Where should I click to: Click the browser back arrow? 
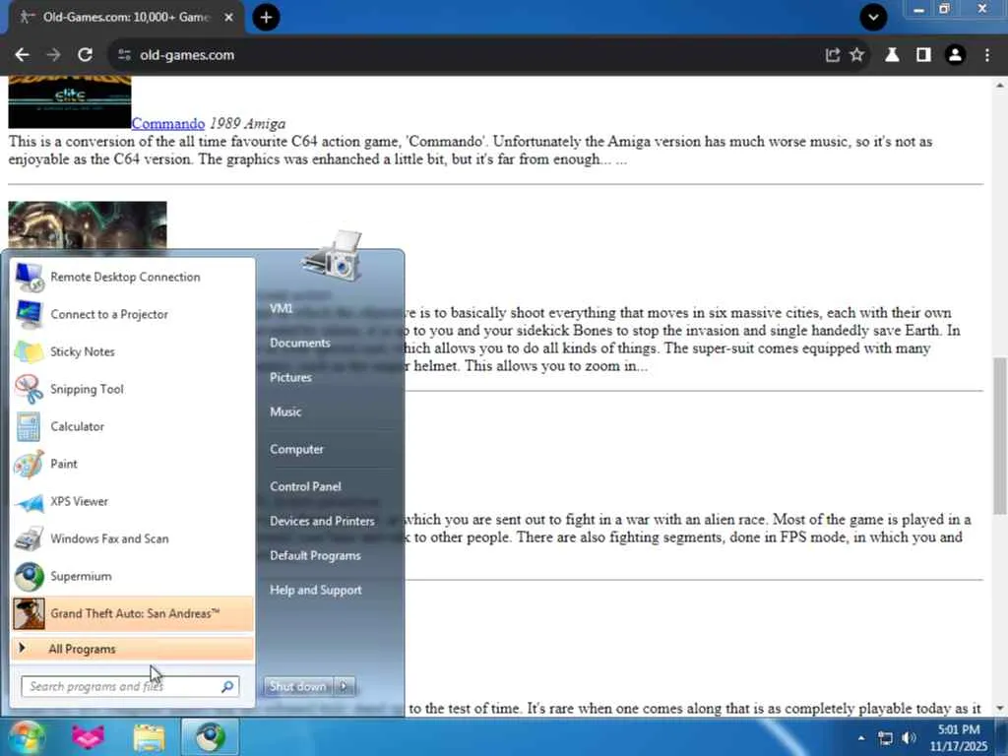[x=22, y=55]
